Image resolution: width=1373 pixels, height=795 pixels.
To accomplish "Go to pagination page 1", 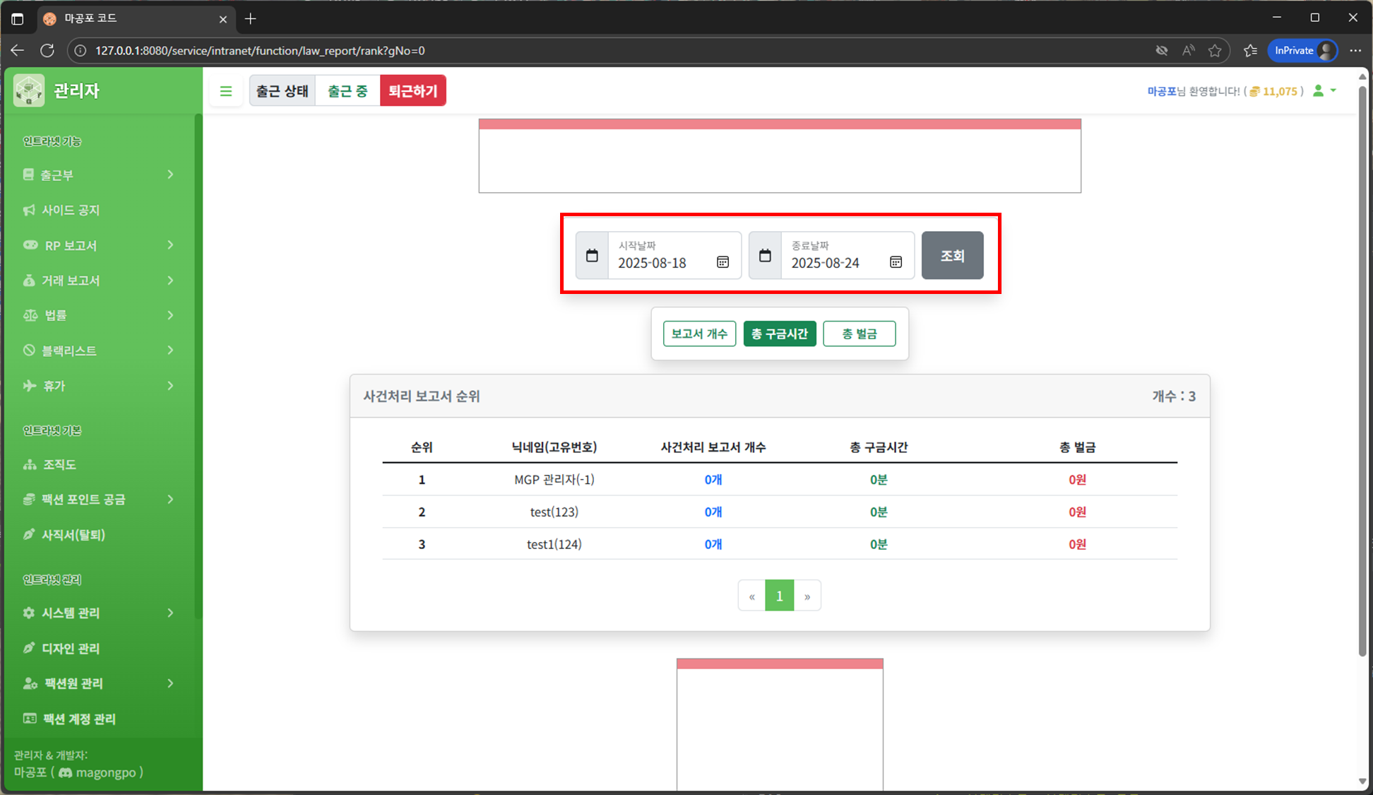I will (x=780, y=596).
